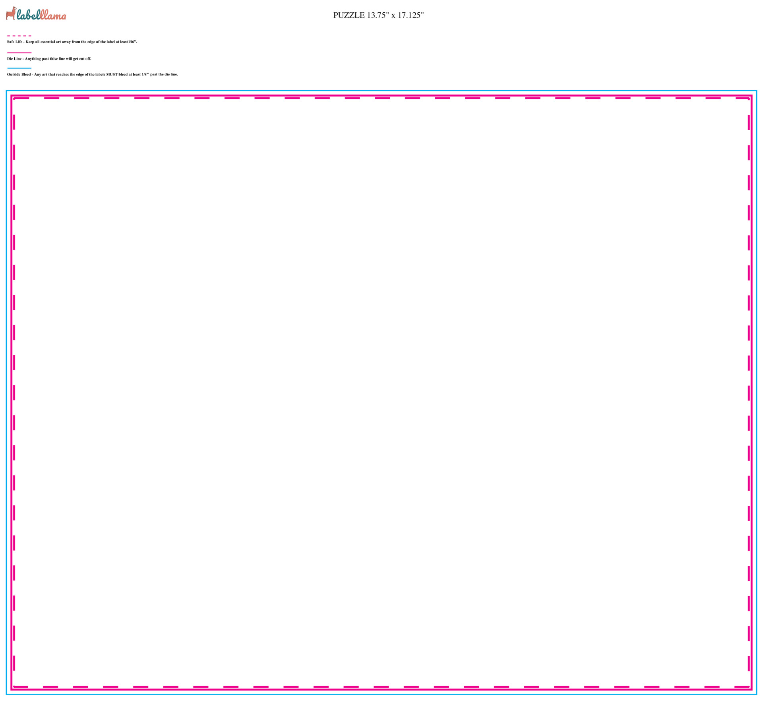Viewport: 763px width, 725px height.
Task: Click the bottom-right corner of the blue bleed border
Action: tap(756, 694)
